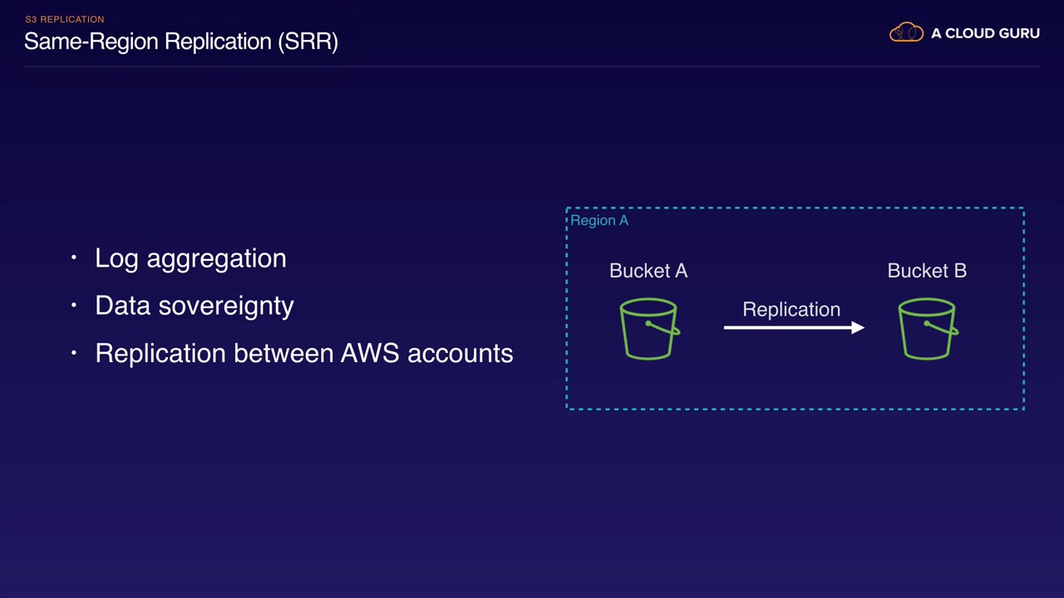Select the 'Log aggregation' bullet text
The image size is (1064, 598).
click(190, 258)
